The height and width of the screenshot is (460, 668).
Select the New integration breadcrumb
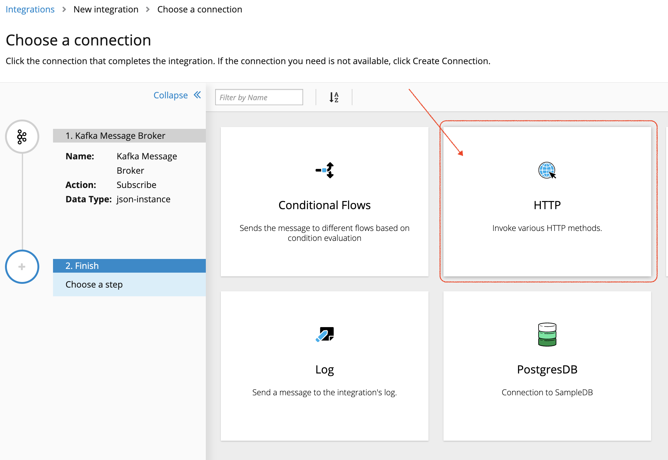click(x=106, y=9)
